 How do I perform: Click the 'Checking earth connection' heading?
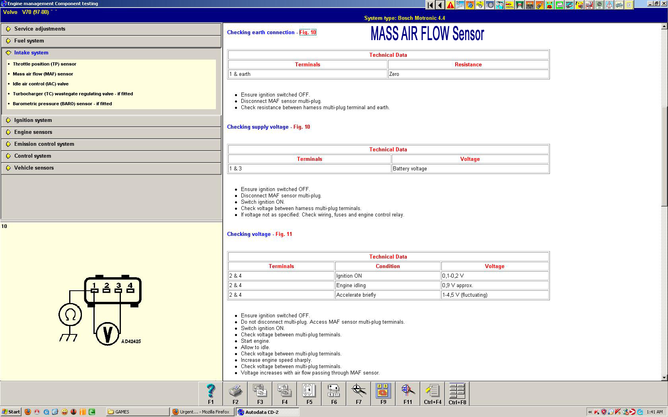(261, 33)
